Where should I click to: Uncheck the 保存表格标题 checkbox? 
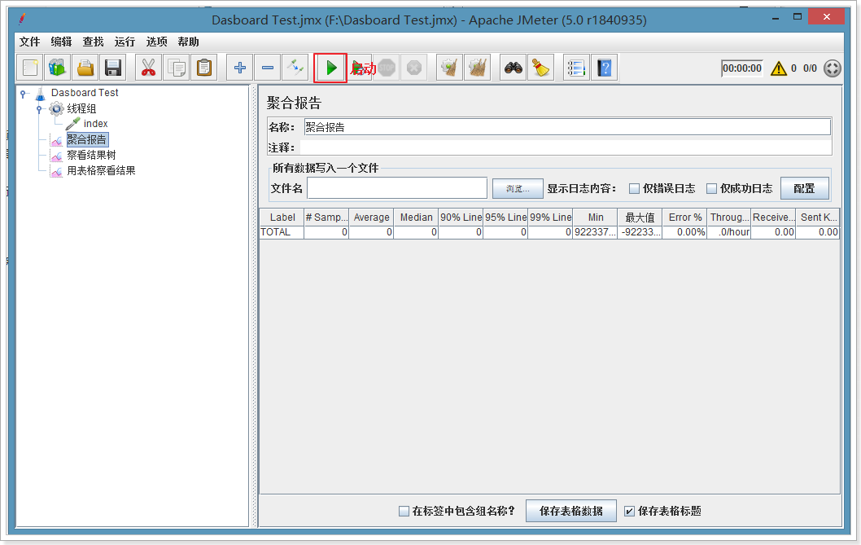click(x=630, y=511)
